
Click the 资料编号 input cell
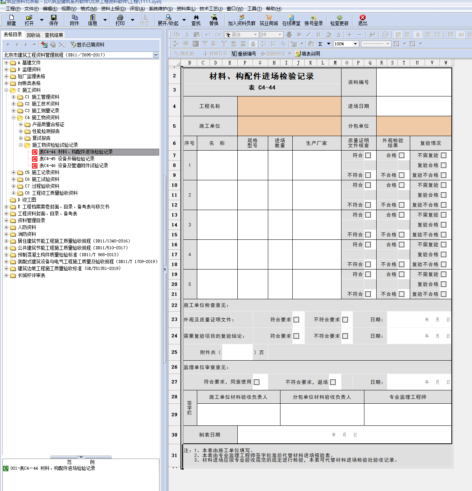click(414, 82)
